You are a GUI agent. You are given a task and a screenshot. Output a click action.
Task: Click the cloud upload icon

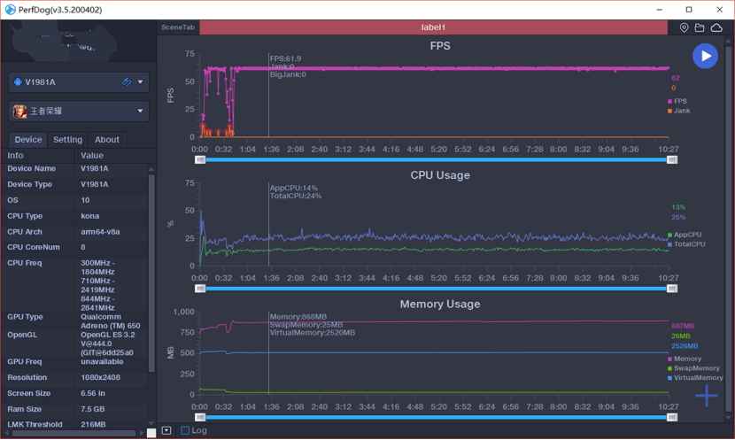coord(716,27)
